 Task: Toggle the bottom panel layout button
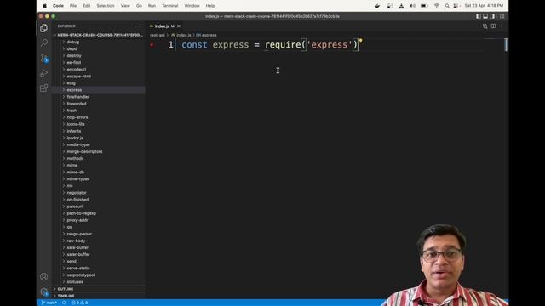[x=485, y=16]
